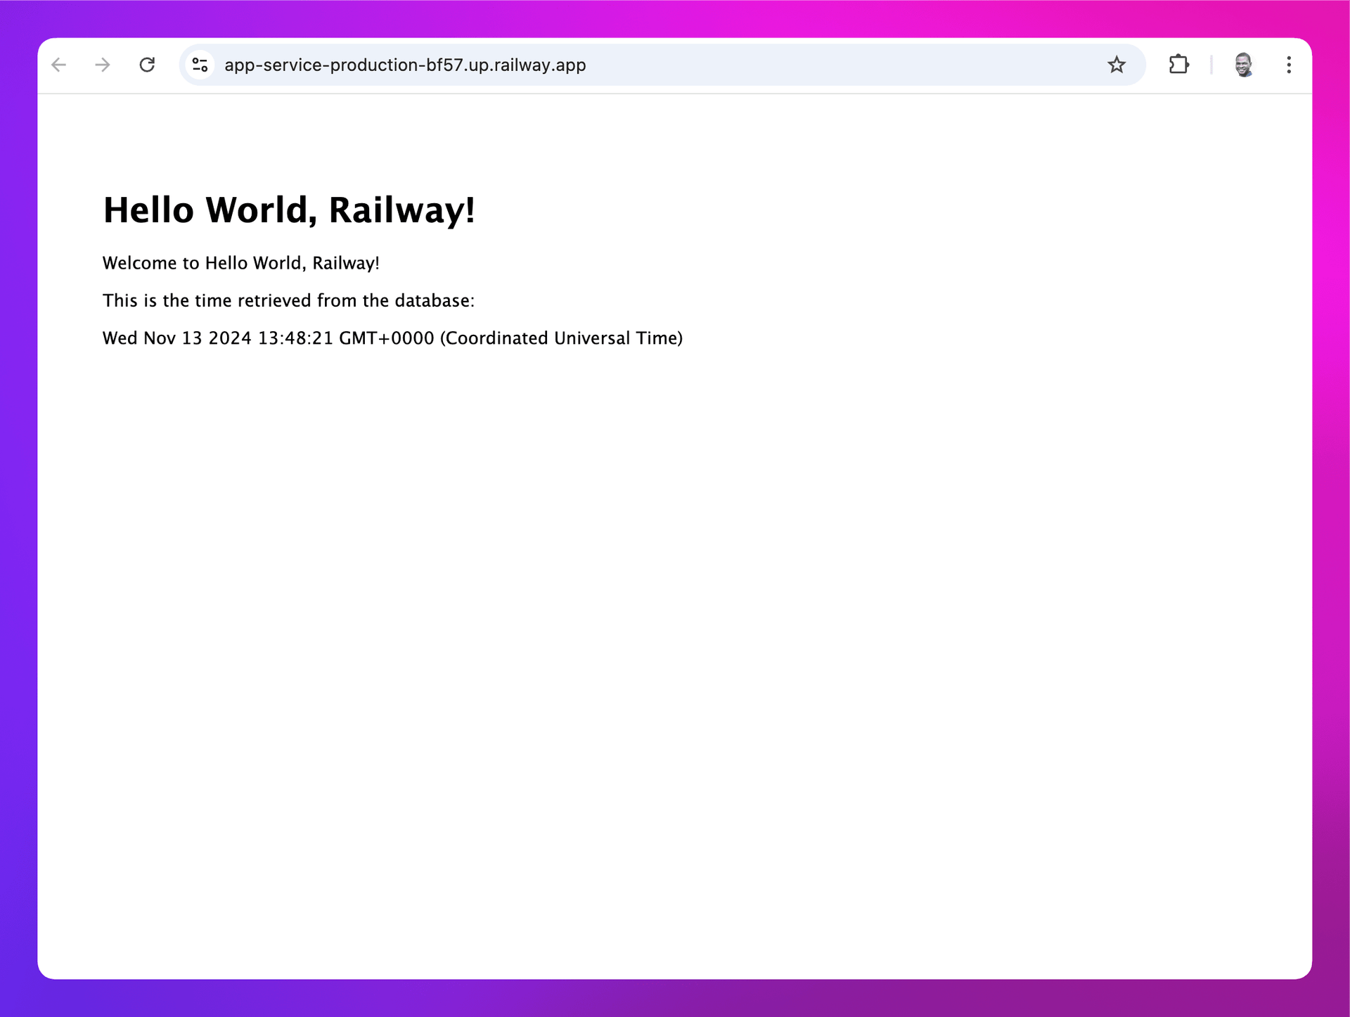The image size is (1350, 1017).
Task: Click the time retrieval description line
Action: (x=288, y=300)
